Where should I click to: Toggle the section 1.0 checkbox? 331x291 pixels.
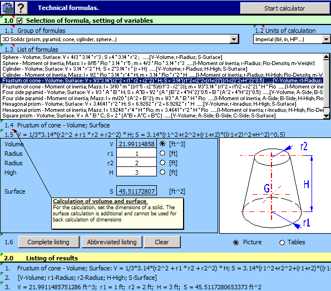tap(19, 21)
